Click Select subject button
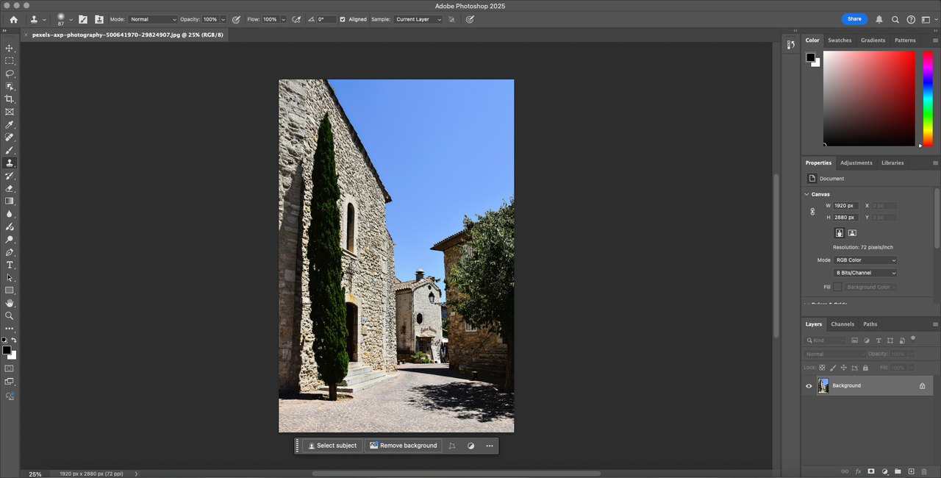Image resolution: width=941 pixels, height=478 pixels. pyautogui.click(x=332, y=446)
